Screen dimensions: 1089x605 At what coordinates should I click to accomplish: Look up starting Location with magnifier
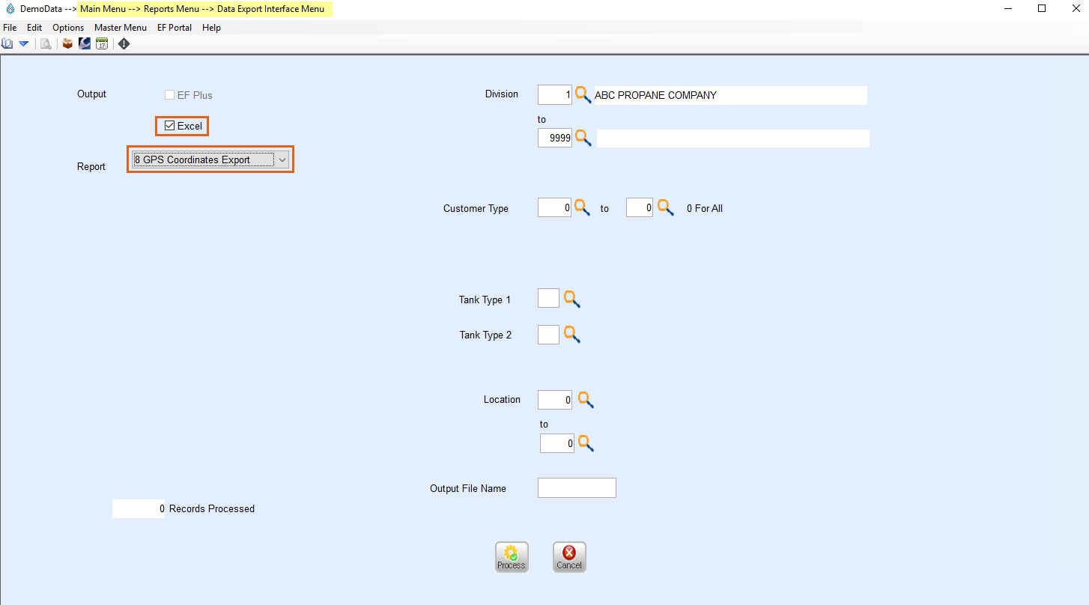coord(586,400)
